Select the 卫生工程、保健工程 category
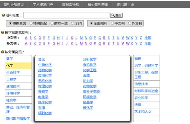 [146, 75]
